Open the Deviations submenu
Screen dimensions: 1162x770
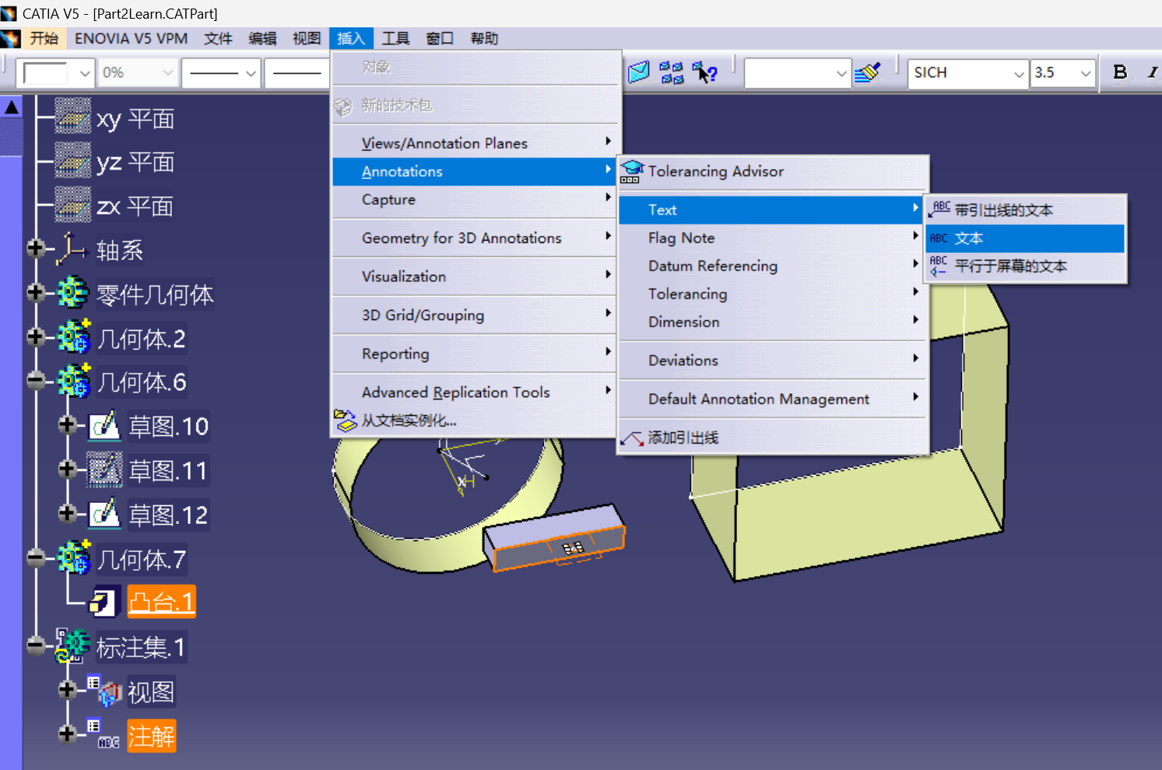[x=773, y=360]
